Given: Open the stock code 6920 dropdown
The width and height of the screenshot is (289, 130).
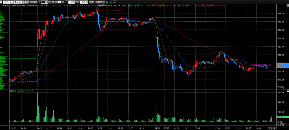Looking at the screenshot, I should (x=12, y=2).
